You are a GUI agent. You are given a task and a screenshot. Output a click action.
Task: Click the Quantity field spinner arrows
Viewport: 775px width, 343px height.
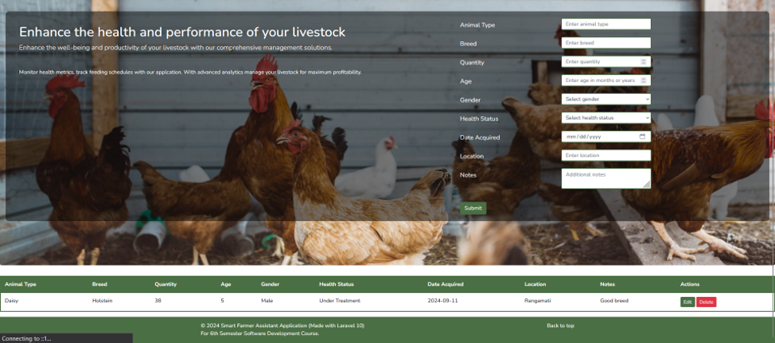click(644, 61)
